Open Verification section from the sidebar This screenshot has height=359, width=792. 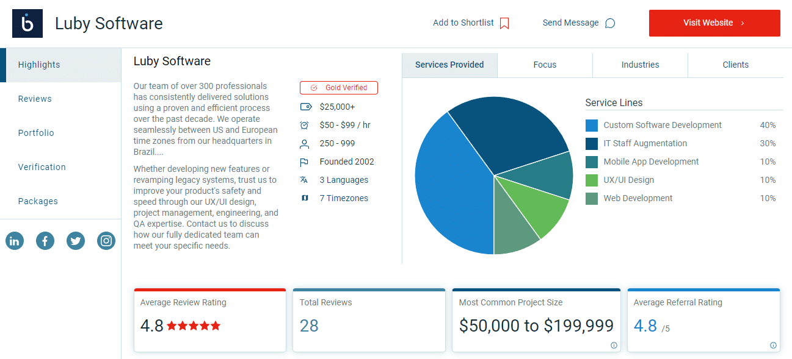pyautogui.click(x=42, y=167)
